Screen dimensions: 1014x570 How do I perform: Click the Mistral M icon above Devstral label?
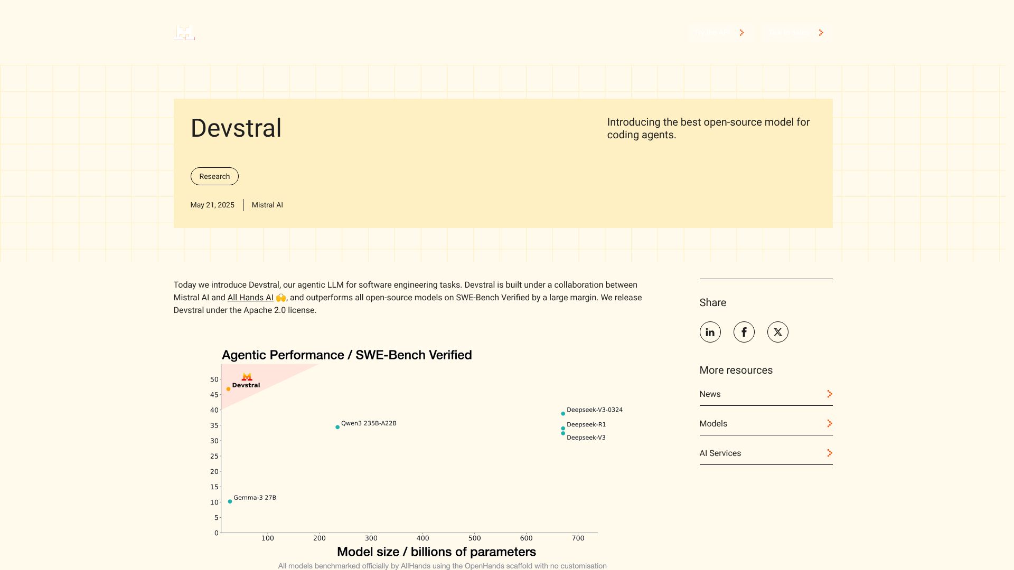coord(247,377)
